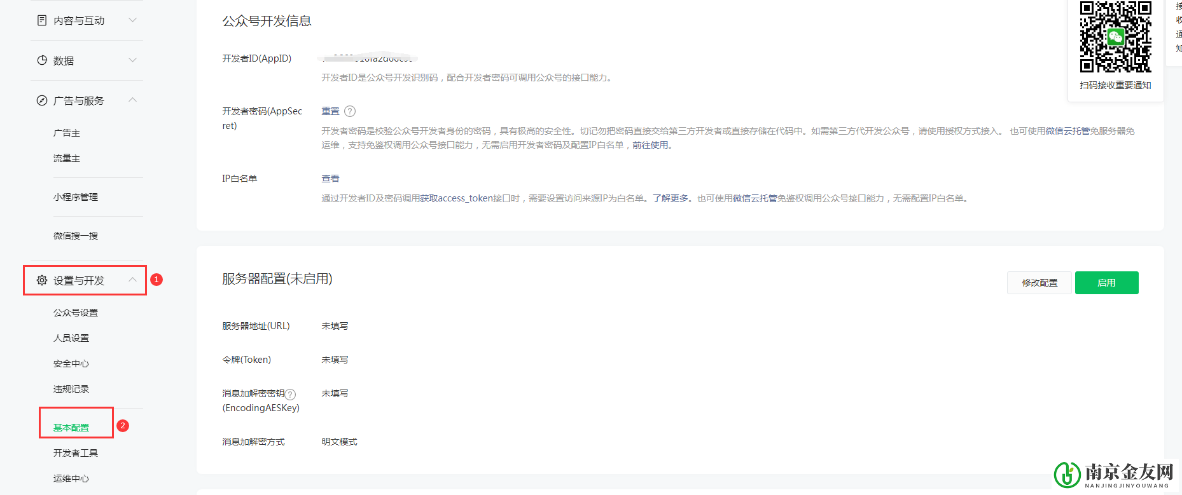Click the 消息加解密方式 label

(x=253, y=442)
